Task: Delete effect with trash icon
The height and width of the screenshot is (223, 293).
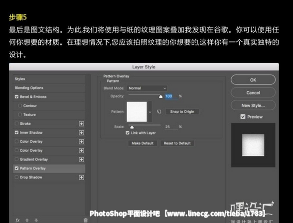Action: point(85,220)
